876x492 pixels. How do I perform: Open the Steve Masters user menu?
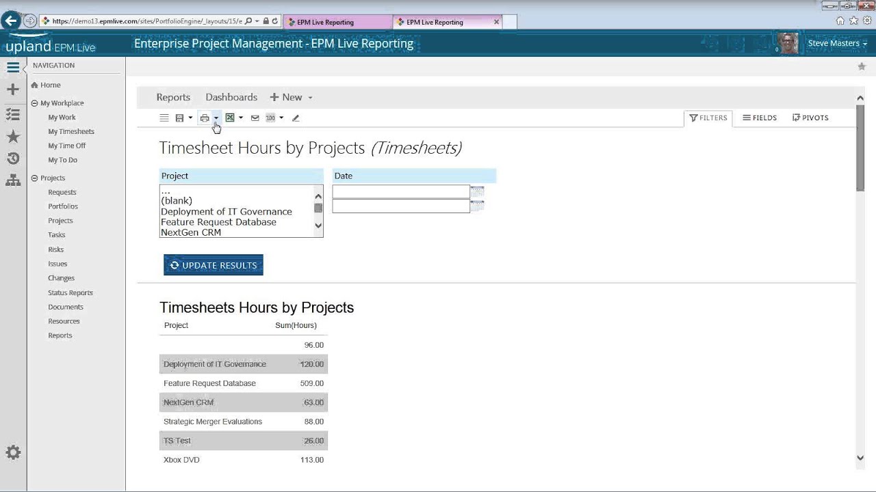[x=837, y=44]
